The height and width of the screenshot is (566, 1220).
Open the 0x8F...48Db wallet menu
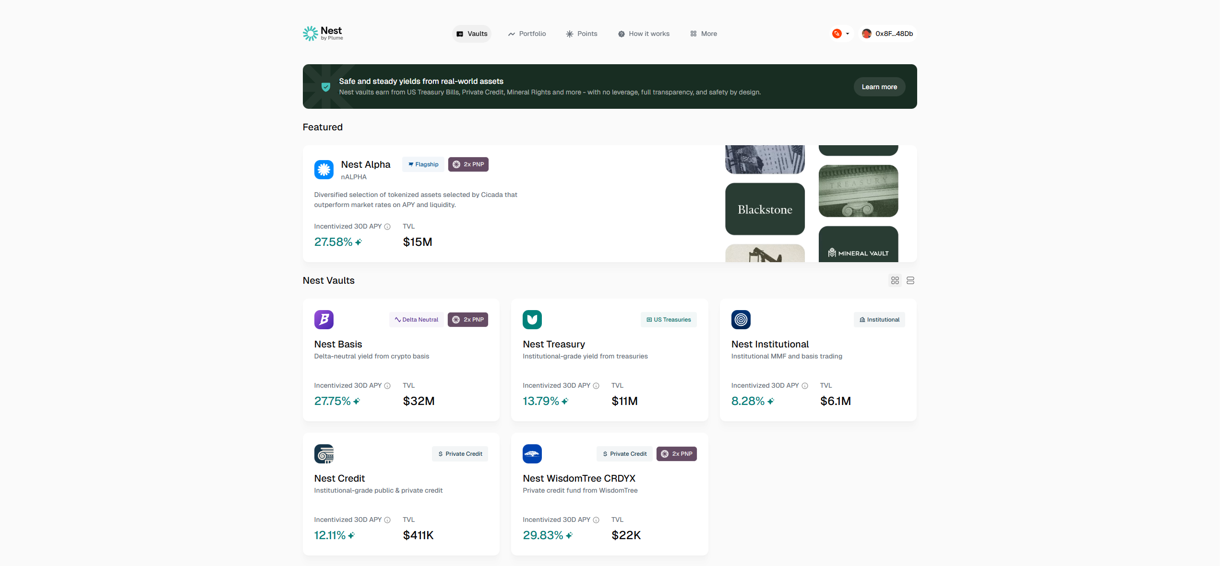(888, 34)
